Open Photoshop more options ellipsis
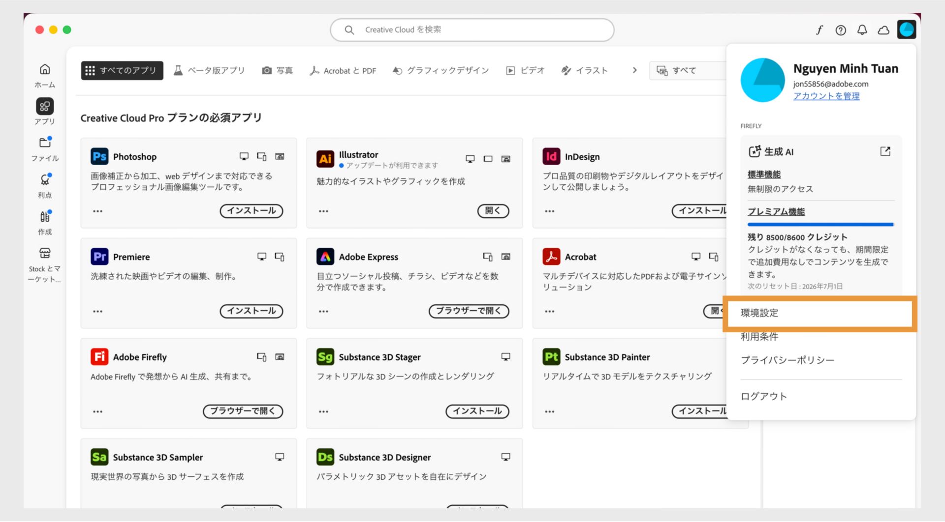This screenshot has height=522, width=945. (x=98, y=211)
